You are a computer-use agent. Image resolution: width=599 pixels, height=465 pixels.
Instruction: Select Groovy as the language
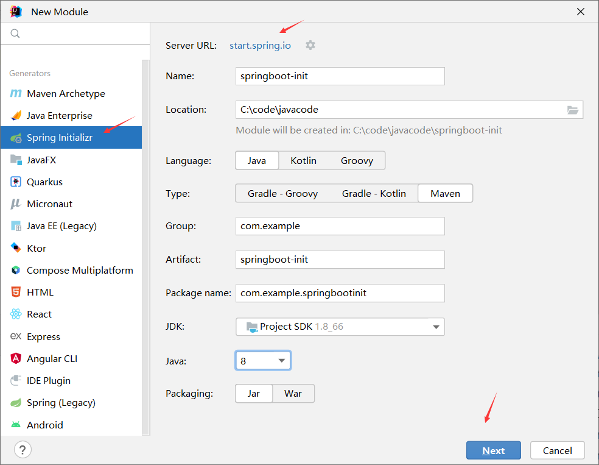357,161
